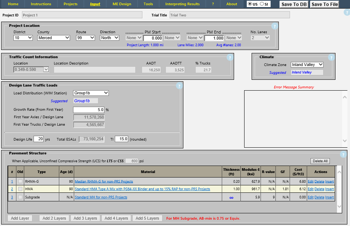Screen dimensions: 350x226
Task: Click the pavement table vertical scrollbar
Action: click(339, 189)
